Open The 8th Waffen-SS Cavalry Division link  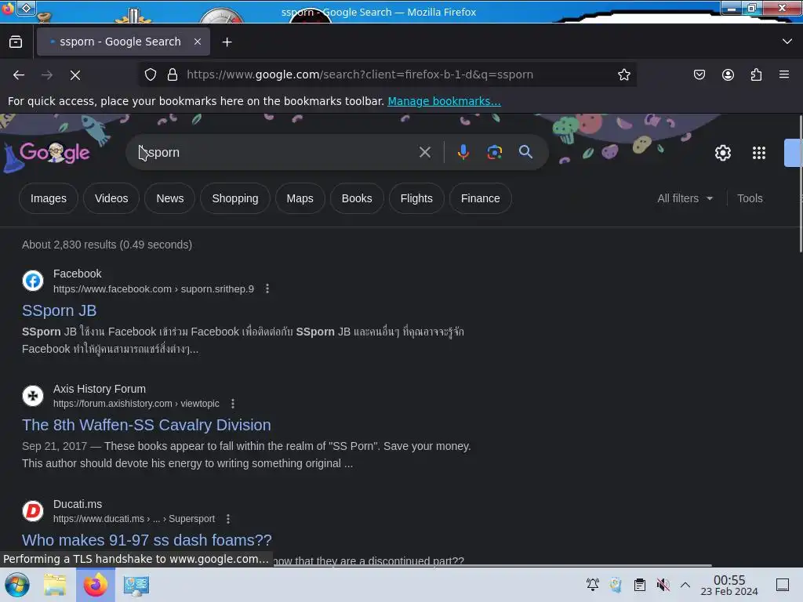[x=147, y=425]
